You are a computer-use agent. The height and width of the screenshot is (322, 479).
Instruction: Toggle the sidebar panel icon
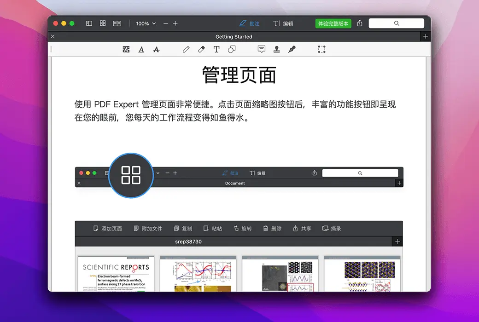click(89, 23)
